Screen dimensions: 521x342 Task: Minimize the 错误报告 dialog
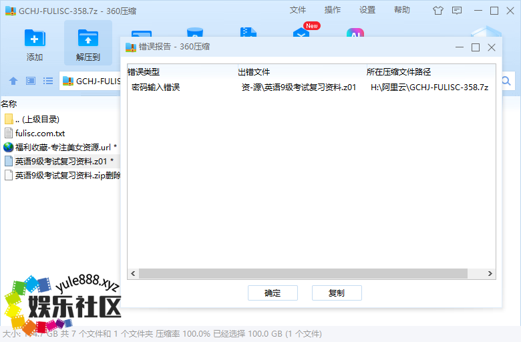(x=460, y=47)
